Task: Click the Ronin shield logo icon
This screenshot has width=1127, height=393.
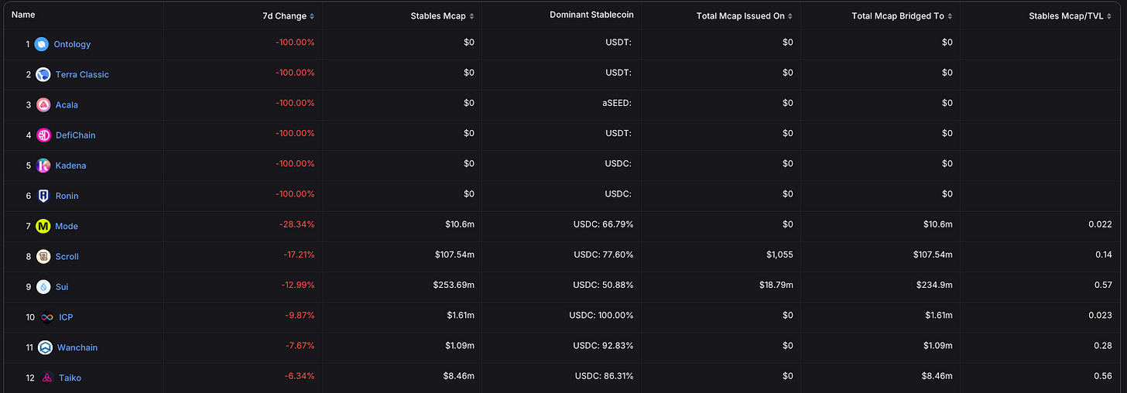Action: [x=43, y=196]
